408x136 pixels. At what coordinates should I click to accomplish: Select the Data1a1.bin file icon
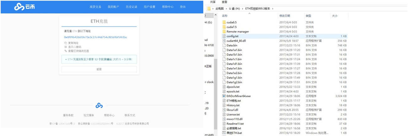[224, 50]
